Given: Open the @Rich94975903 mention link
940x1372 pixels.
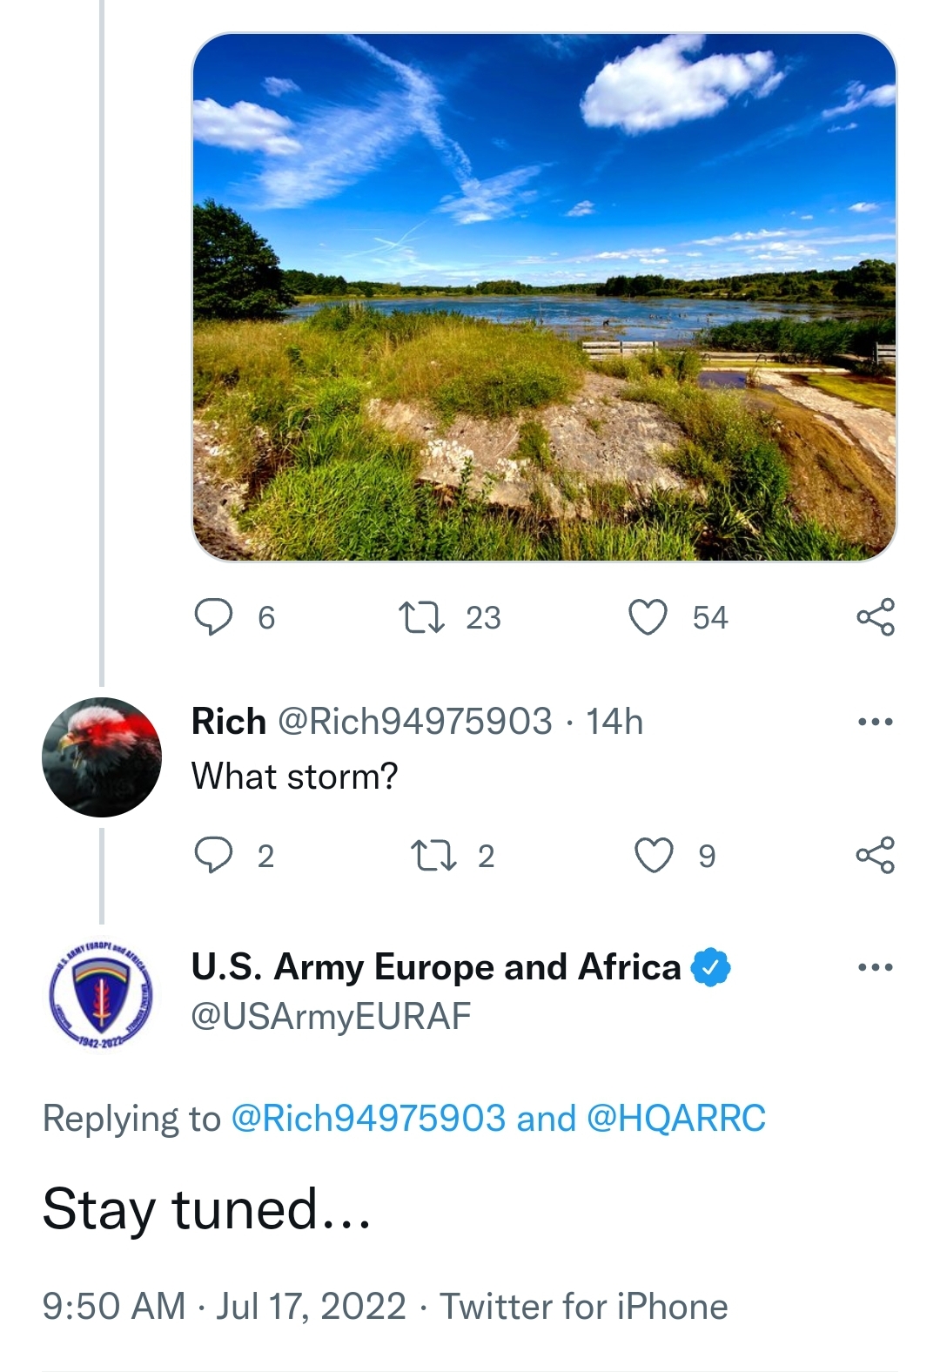Looking at the screenshot, I should click(367, 1119).
